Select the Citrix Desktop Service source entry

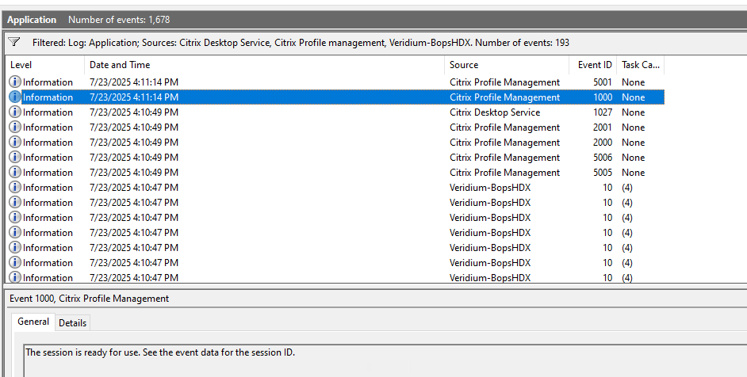(x=494, y=112)
